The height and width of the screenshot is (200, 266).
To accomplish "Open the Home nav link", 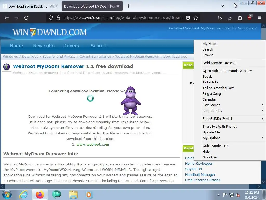I will 16,46.
